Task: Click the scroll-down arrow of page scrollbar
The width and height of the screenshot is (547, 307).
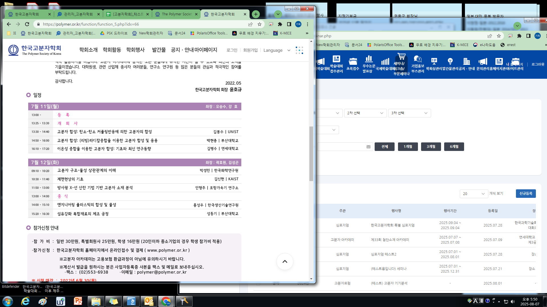Action: (311, 279)
